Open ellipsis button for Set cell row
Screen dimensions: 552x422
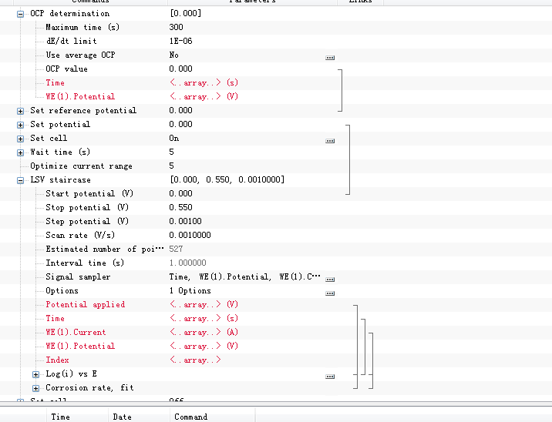pyautogui.click(x=330, y=141)
